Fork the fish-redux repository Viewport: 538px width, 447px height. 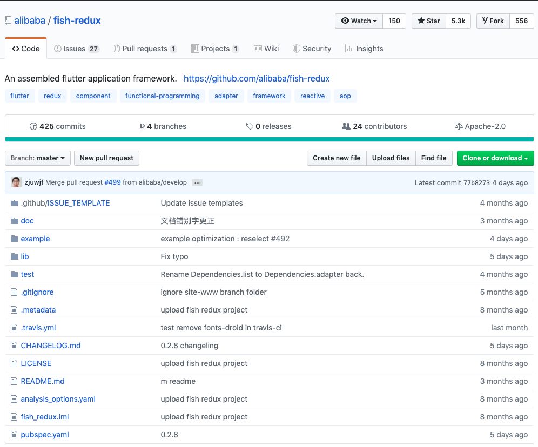(493, 21)
